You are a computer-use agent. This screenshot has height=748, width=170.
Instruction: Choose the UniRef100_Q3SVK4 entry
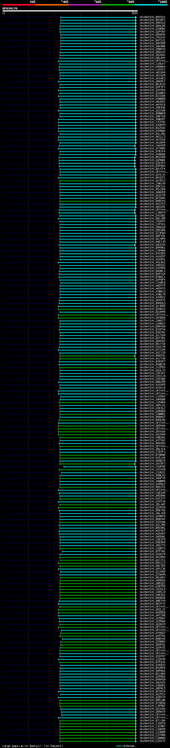point(152,90)
